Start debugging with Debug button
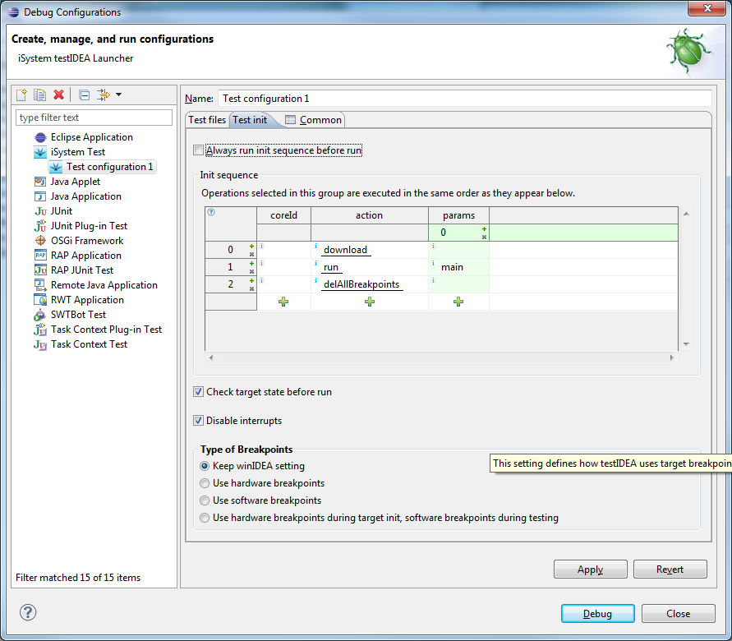The image size is (732, 641). coord(597,613)
